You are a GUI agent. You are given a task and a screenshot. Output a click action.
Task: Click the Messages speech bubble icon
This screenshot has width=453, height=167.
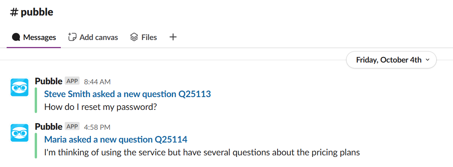pyautogui.click(x=16, y=37)
